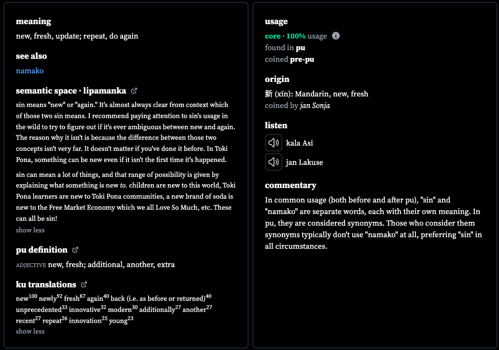
Task: Select the kala Asi speaker name
Action: pos(300,143)
